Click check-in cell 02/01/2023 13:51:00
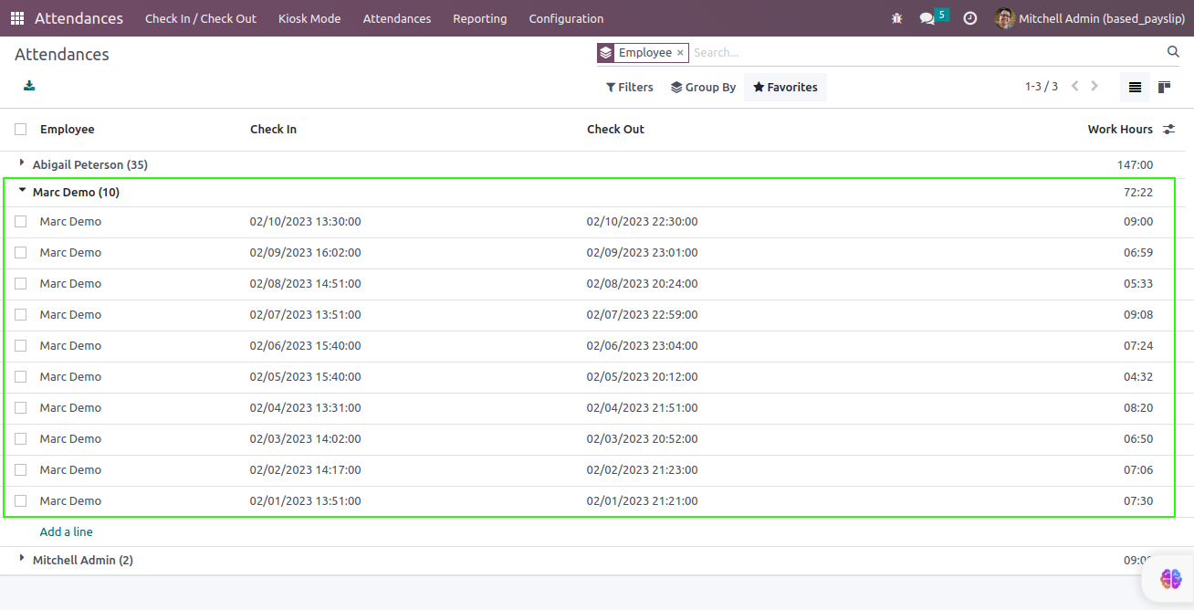The width and height of the screenshot is (1194, 610). (306, 501)
